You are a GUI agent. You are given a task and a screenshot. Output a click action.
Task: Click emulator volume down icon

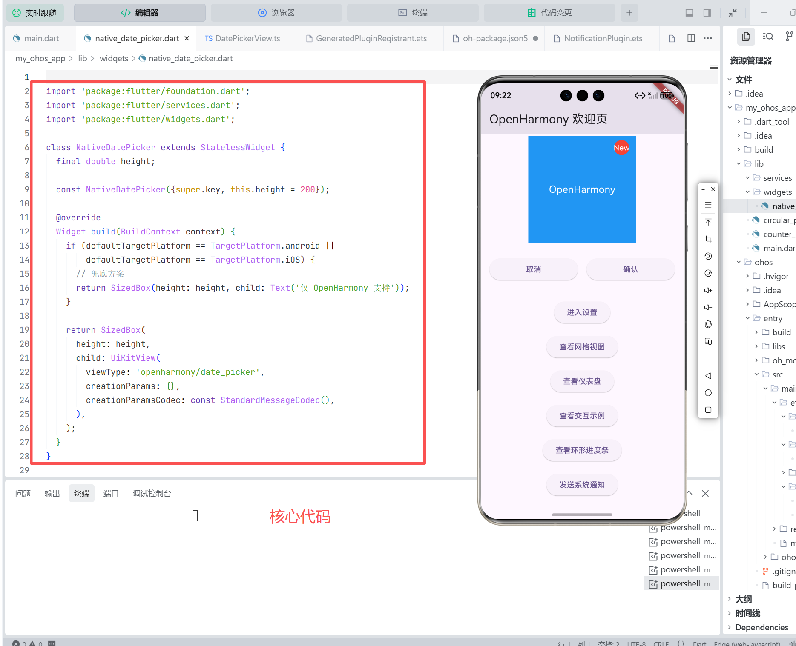point(708,307)
